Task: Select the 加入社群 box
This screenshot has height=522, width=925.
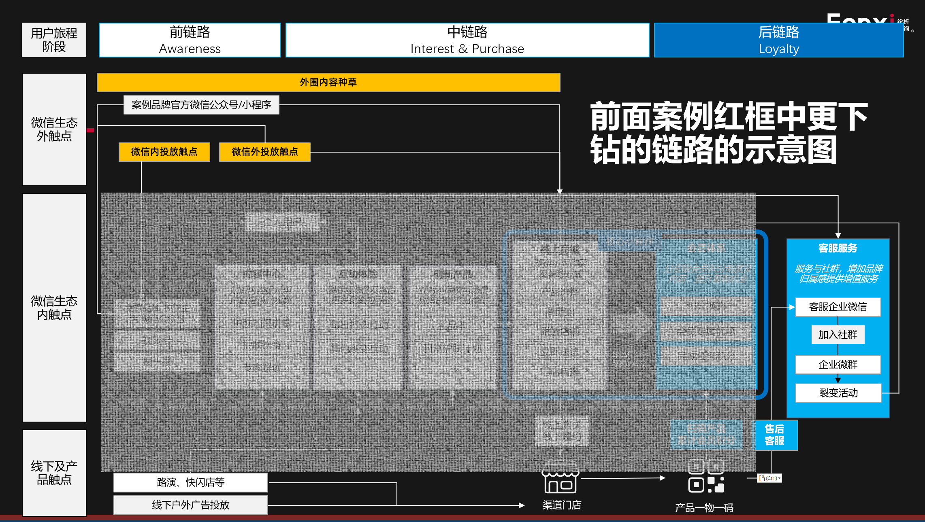Action: [838, 335]
